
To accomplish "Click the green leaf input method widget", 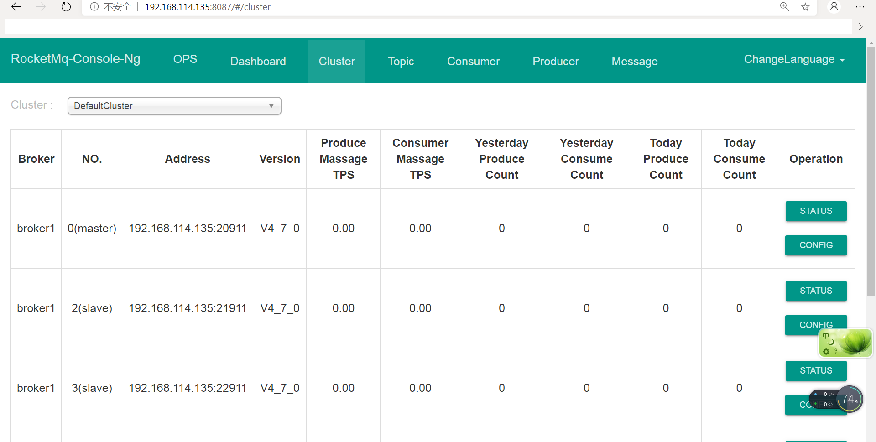I will click(845, 343).
